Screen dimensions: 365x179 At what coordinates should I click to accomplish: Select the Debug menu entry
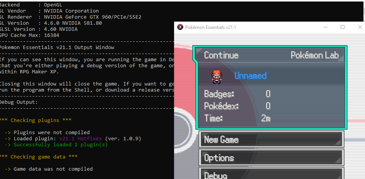point(271,175)
